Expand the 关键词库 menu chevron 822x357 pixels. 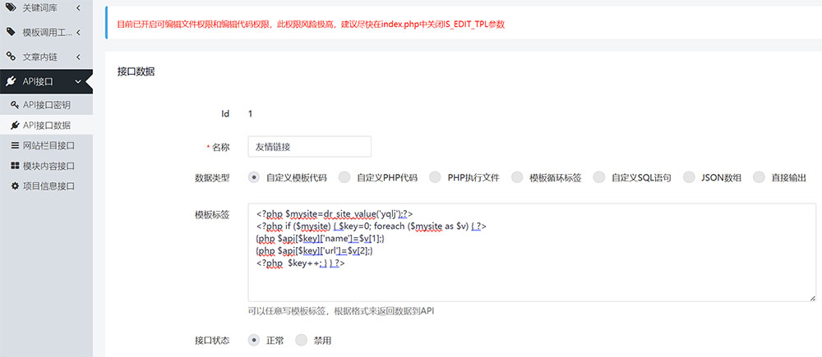(x=77, y=8)
